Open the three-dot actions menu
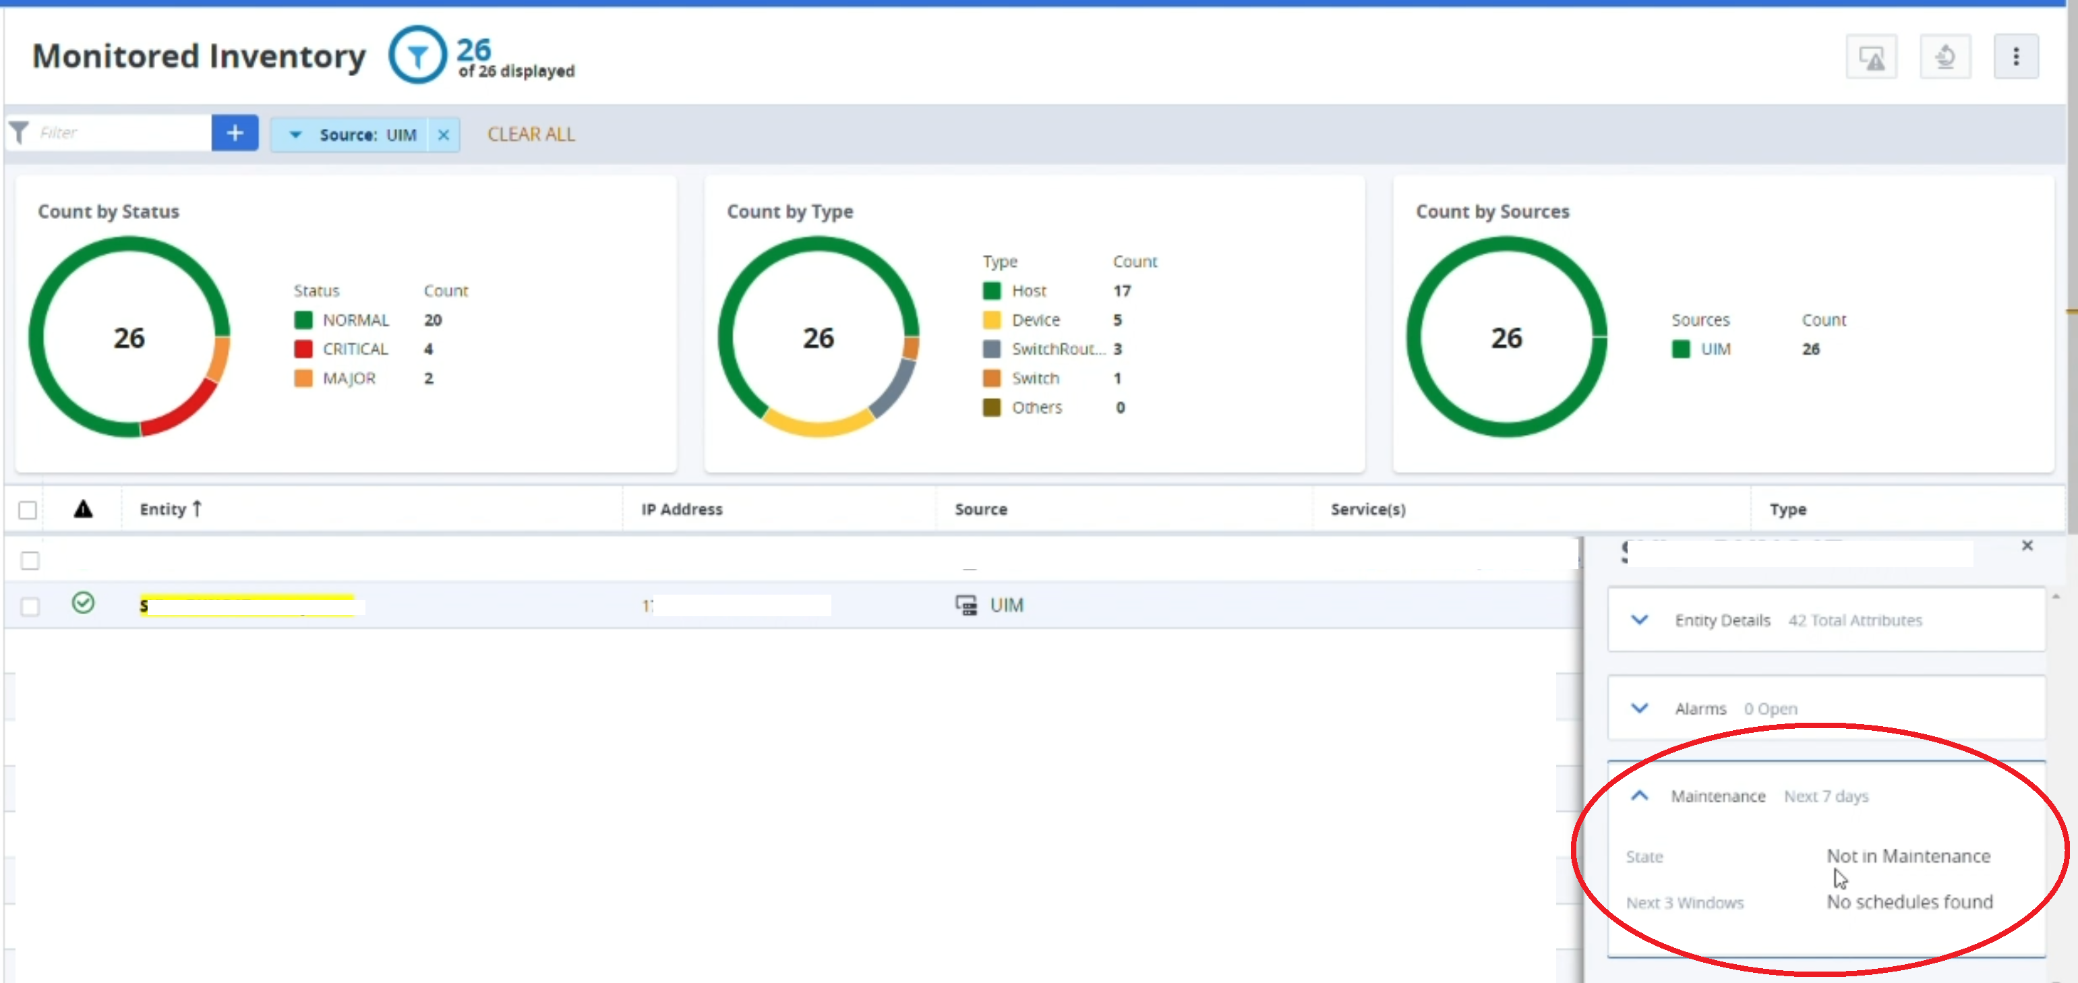Image resolution: width=2078 pixels, height=983 pixels. point(2015,57)
